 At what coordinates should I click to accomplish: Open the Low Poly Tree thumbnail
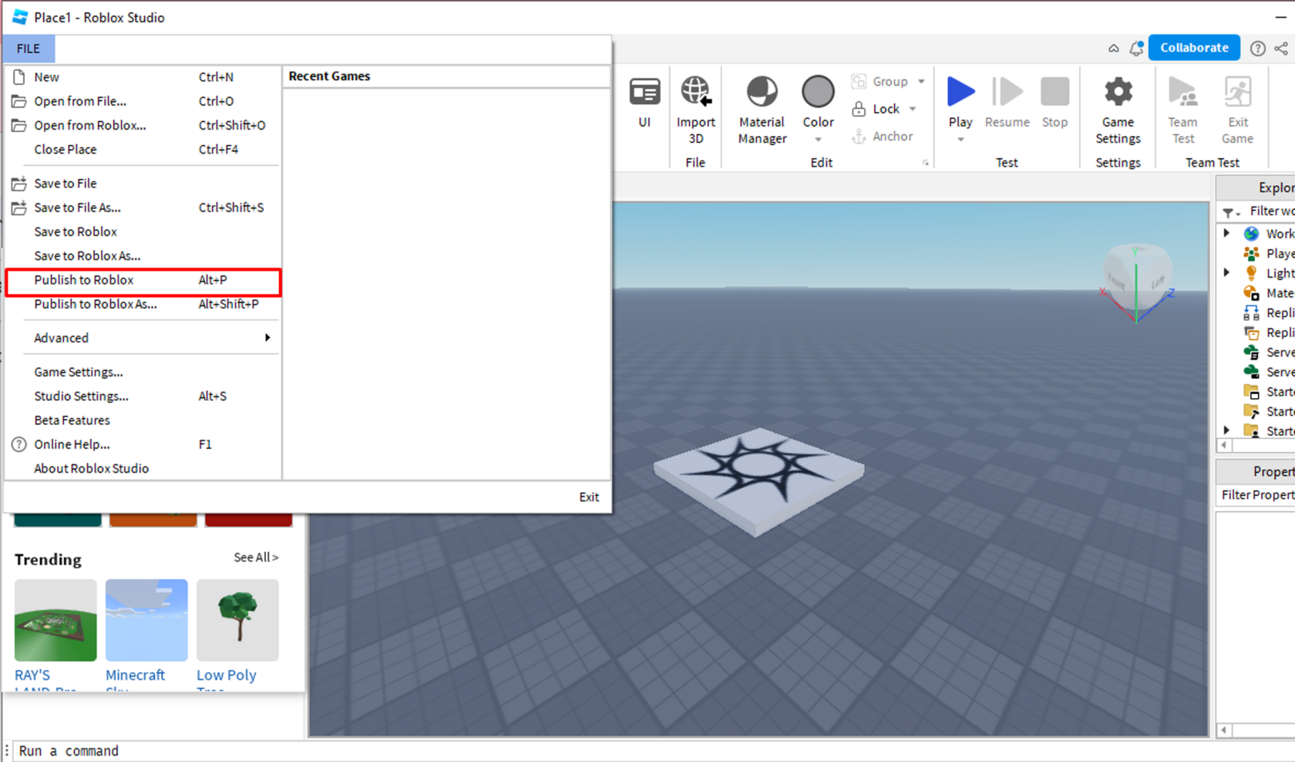(x=237, y=620)
